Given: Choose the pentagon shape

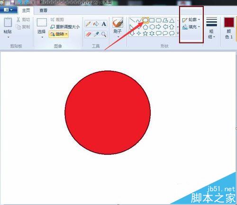Looking at the screenshot, I should [x=145, y=27].
